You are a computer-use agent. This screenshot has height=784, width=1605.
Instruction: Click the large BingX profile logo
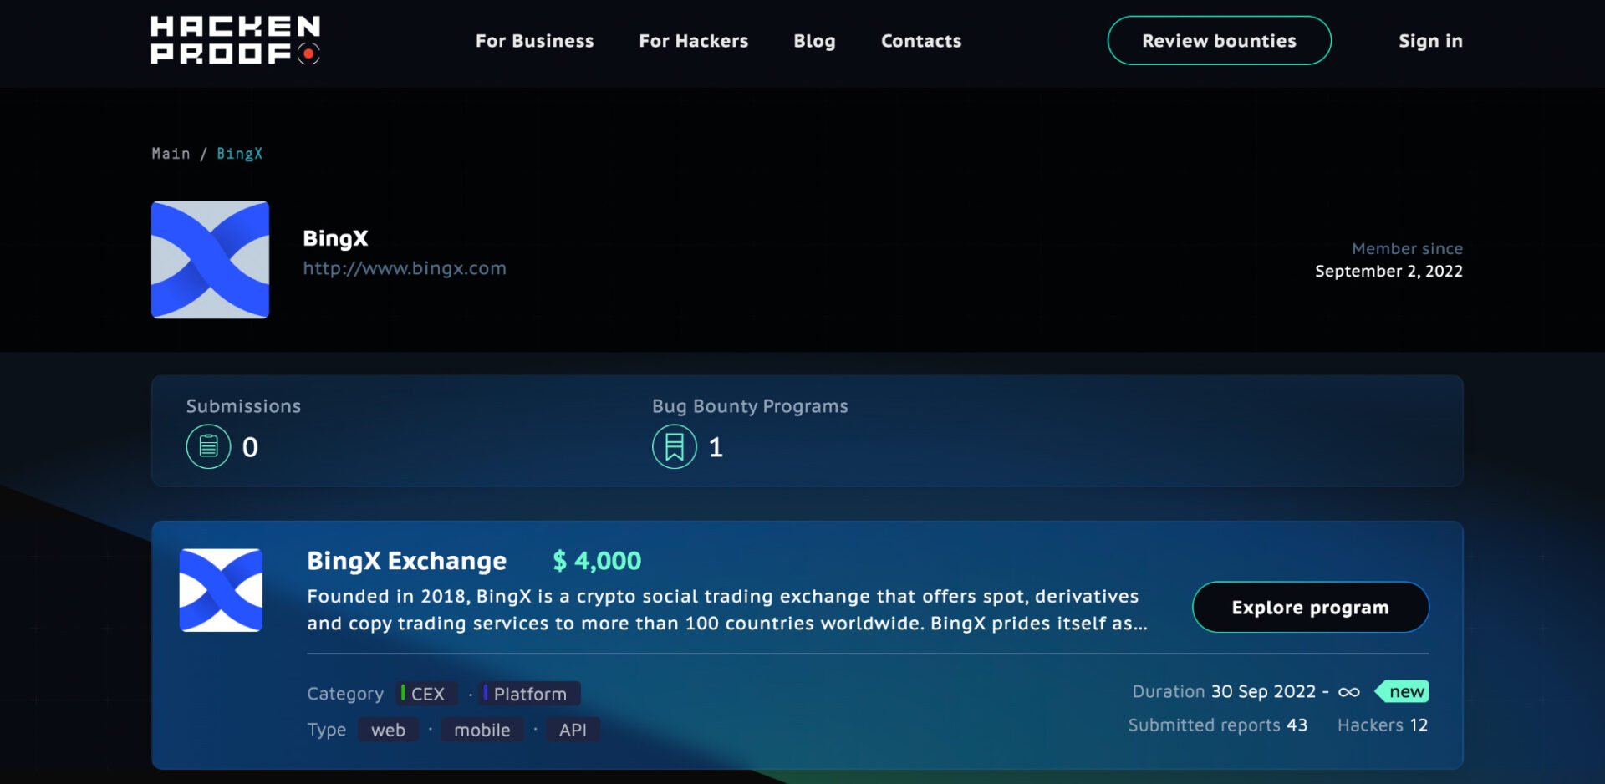[x=210, y=259]
